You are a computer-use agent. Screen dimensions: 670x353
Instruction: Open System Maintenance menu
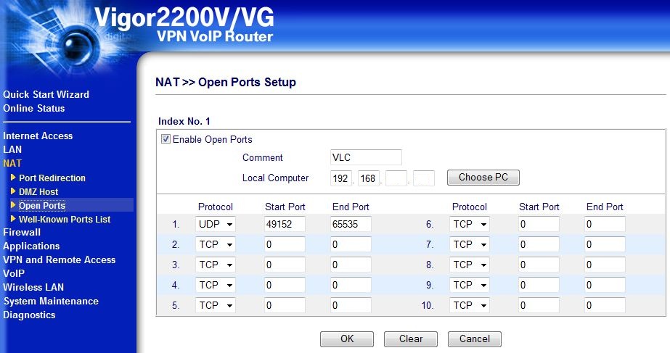[x=51, y=302]
